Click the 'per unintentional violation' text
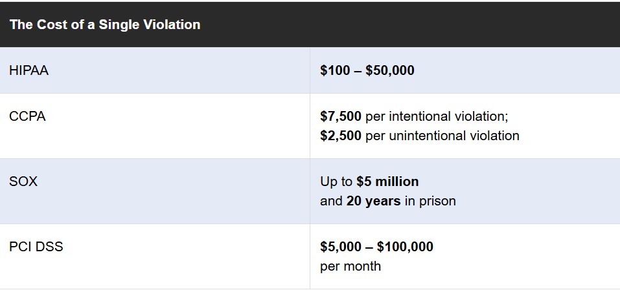620x290 pixels. (x=442, y=136)
